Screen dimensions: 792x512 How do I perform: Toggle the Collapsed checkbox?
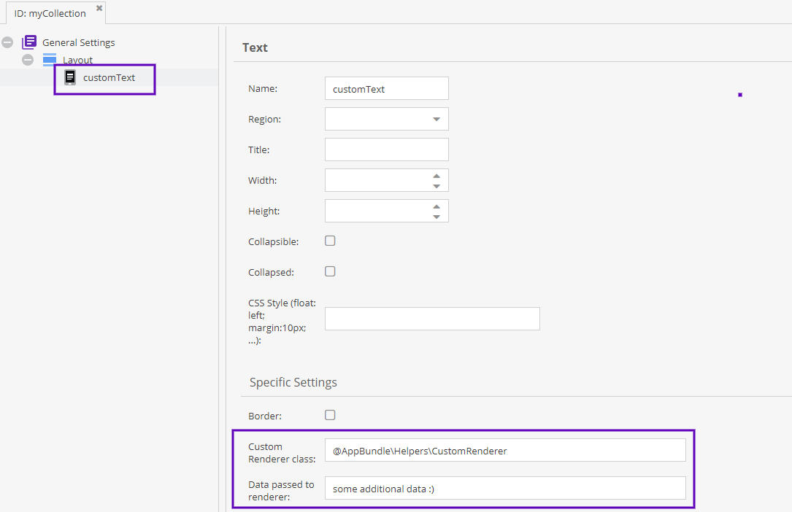tap(330, 271)
